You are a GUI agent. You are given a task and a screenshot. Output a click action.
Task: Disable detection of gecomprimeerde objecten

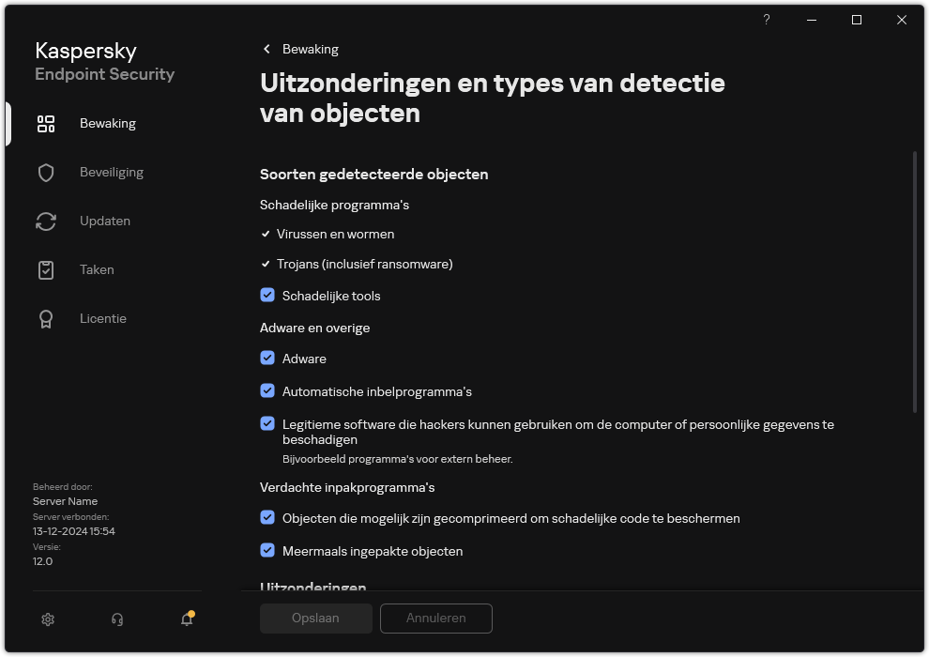(x=267, y=518)
